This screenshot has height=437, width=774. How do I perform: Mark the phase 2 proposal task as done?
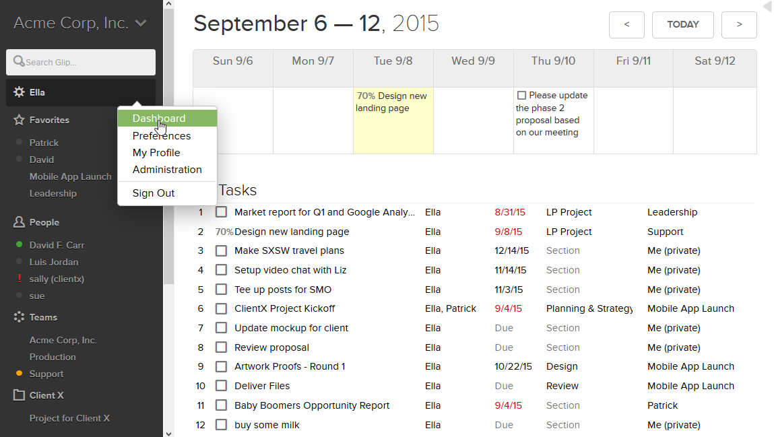(521, 96)
